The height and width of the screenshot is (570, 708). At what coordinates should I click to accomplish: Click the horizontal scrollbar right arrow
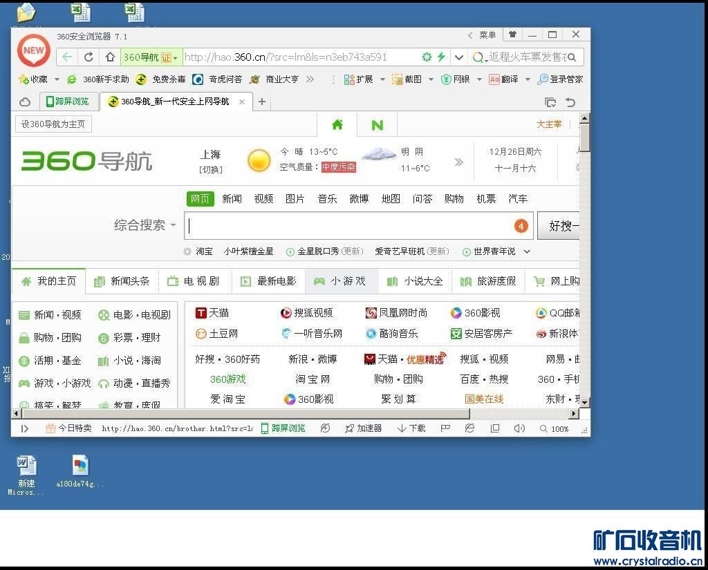click(574, 413)
